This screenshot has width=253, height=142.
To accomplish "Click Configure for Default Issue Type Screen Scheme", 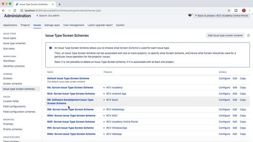I will 224,78.
